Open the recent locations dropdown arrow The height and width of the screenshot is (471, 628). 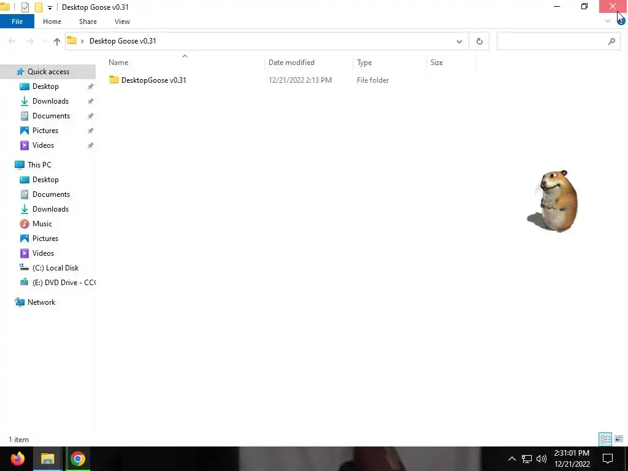44,41
